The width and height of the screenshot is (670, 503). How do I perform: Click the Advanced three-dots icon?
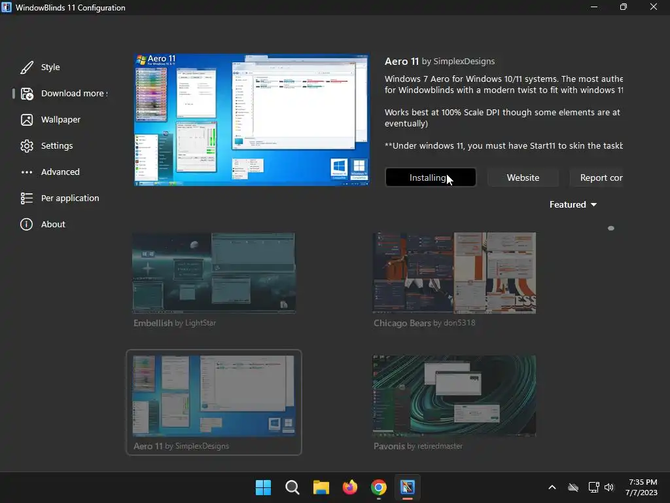click(26, 172)
